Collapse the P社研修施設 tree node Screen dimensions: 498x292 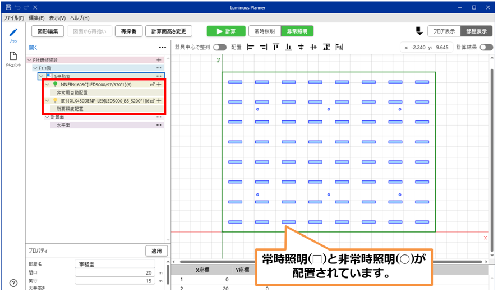tap(30, 60)
